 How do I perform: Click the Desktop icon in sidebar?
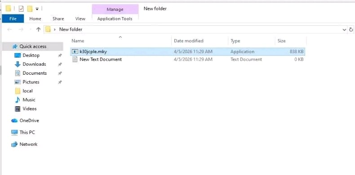(x=18, y=55)
